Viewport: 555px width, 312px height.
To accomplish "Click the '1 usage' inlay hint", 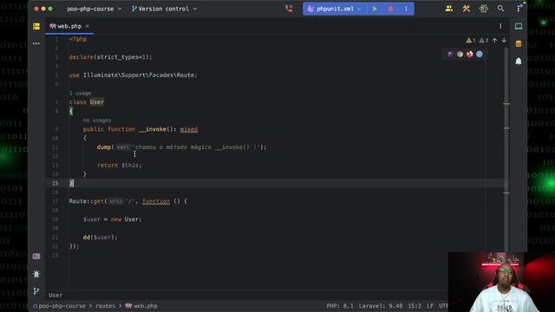I will [81, 93].
